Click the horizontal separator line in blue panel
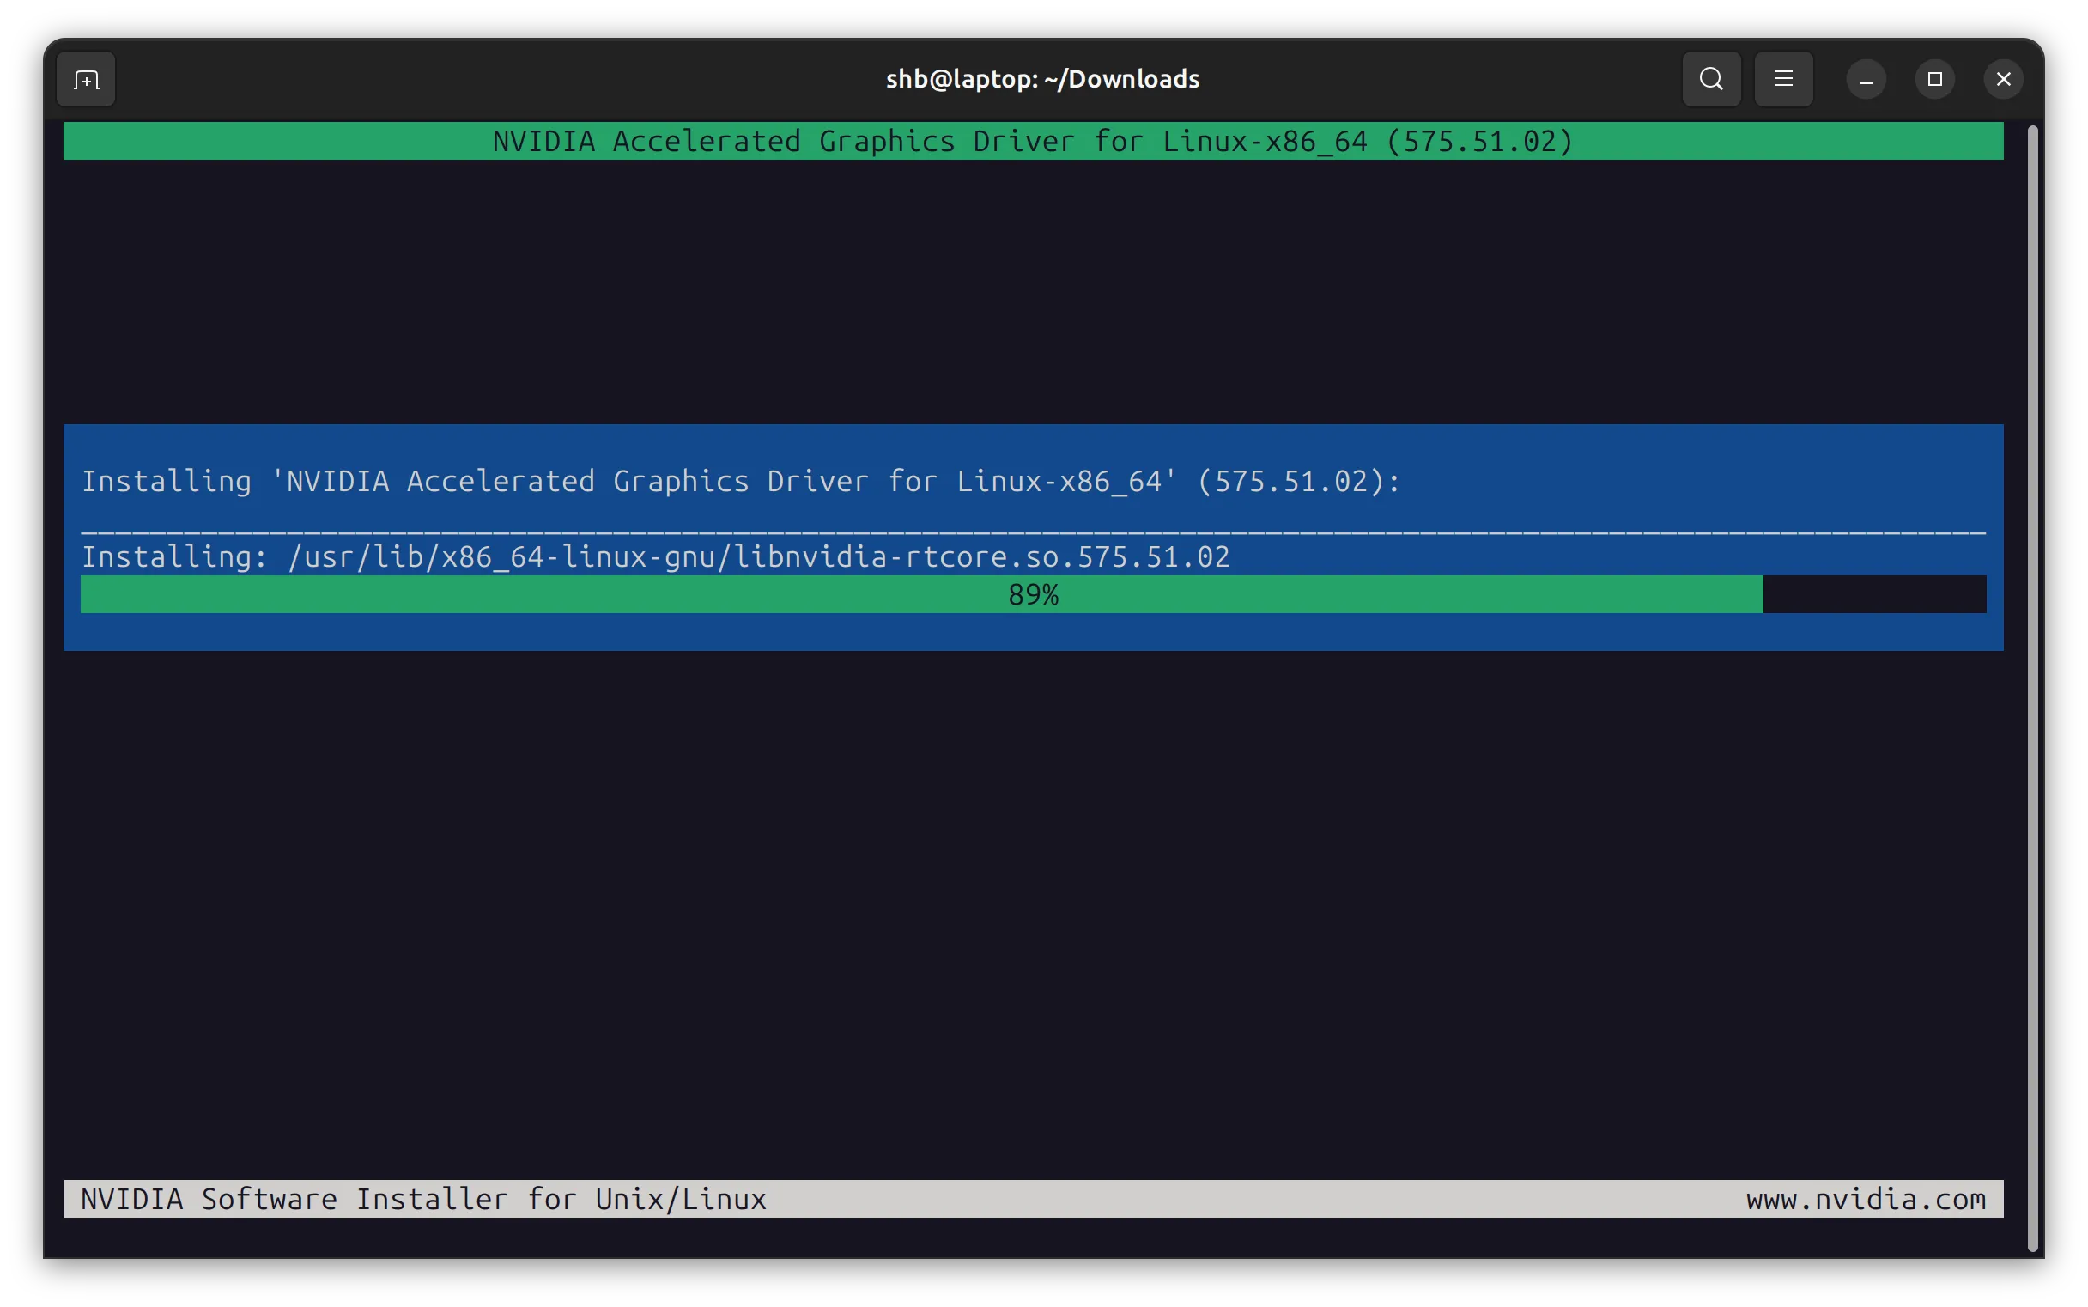Image resolution: width=2088 pixels, height=1307 pixels. (1033, 532)
